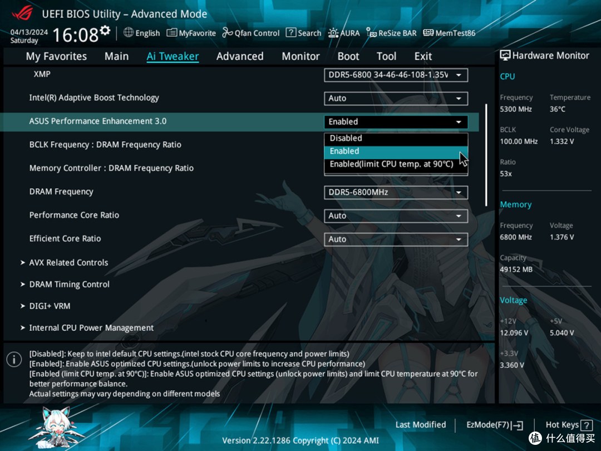
Task: Open Intel Adaptive Boost Technology dropdown
Action: coord(396,99)
